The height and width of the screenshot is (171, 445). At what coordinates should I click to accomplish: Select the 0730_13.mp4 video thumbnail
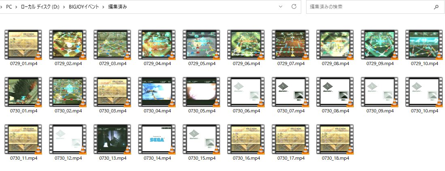tap(113, 139)
